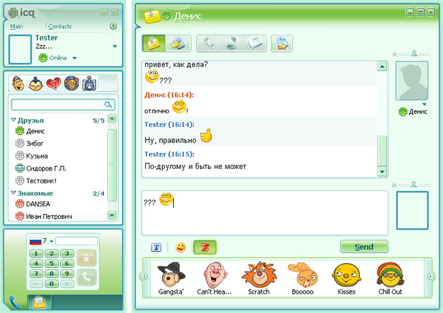Select contact Денис in friends list

tap(35, 131)
